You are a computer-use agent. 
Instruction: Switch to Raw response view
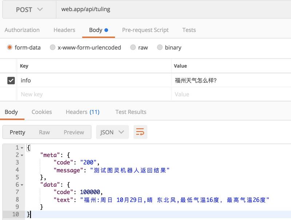(x=44, y=132)
